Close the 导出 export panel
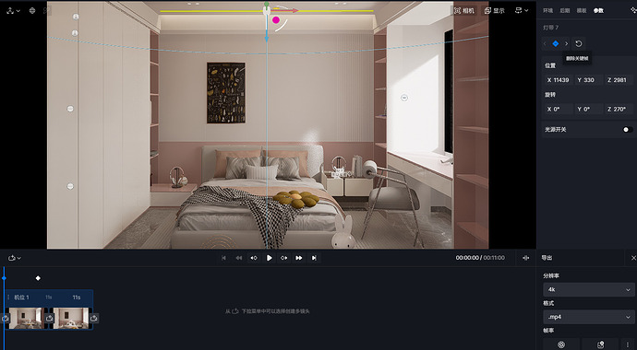The width and height of the screenshot is (637, 350). [633, 258]
